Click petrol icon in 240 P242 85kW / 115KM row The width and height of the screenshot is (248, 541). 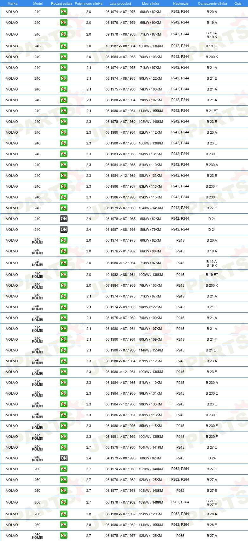point(64,197)
